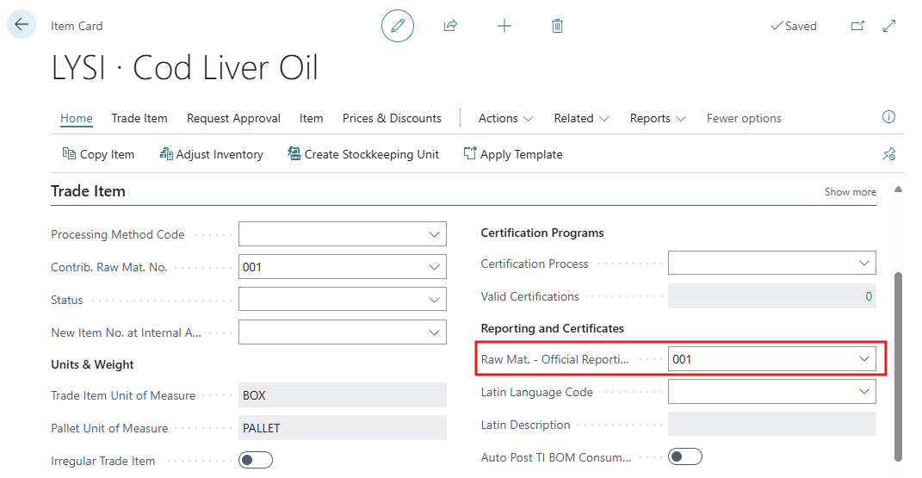Click the pin action bar icon
This screenshot has height=478, width=922.
click(x=888, y=154)
